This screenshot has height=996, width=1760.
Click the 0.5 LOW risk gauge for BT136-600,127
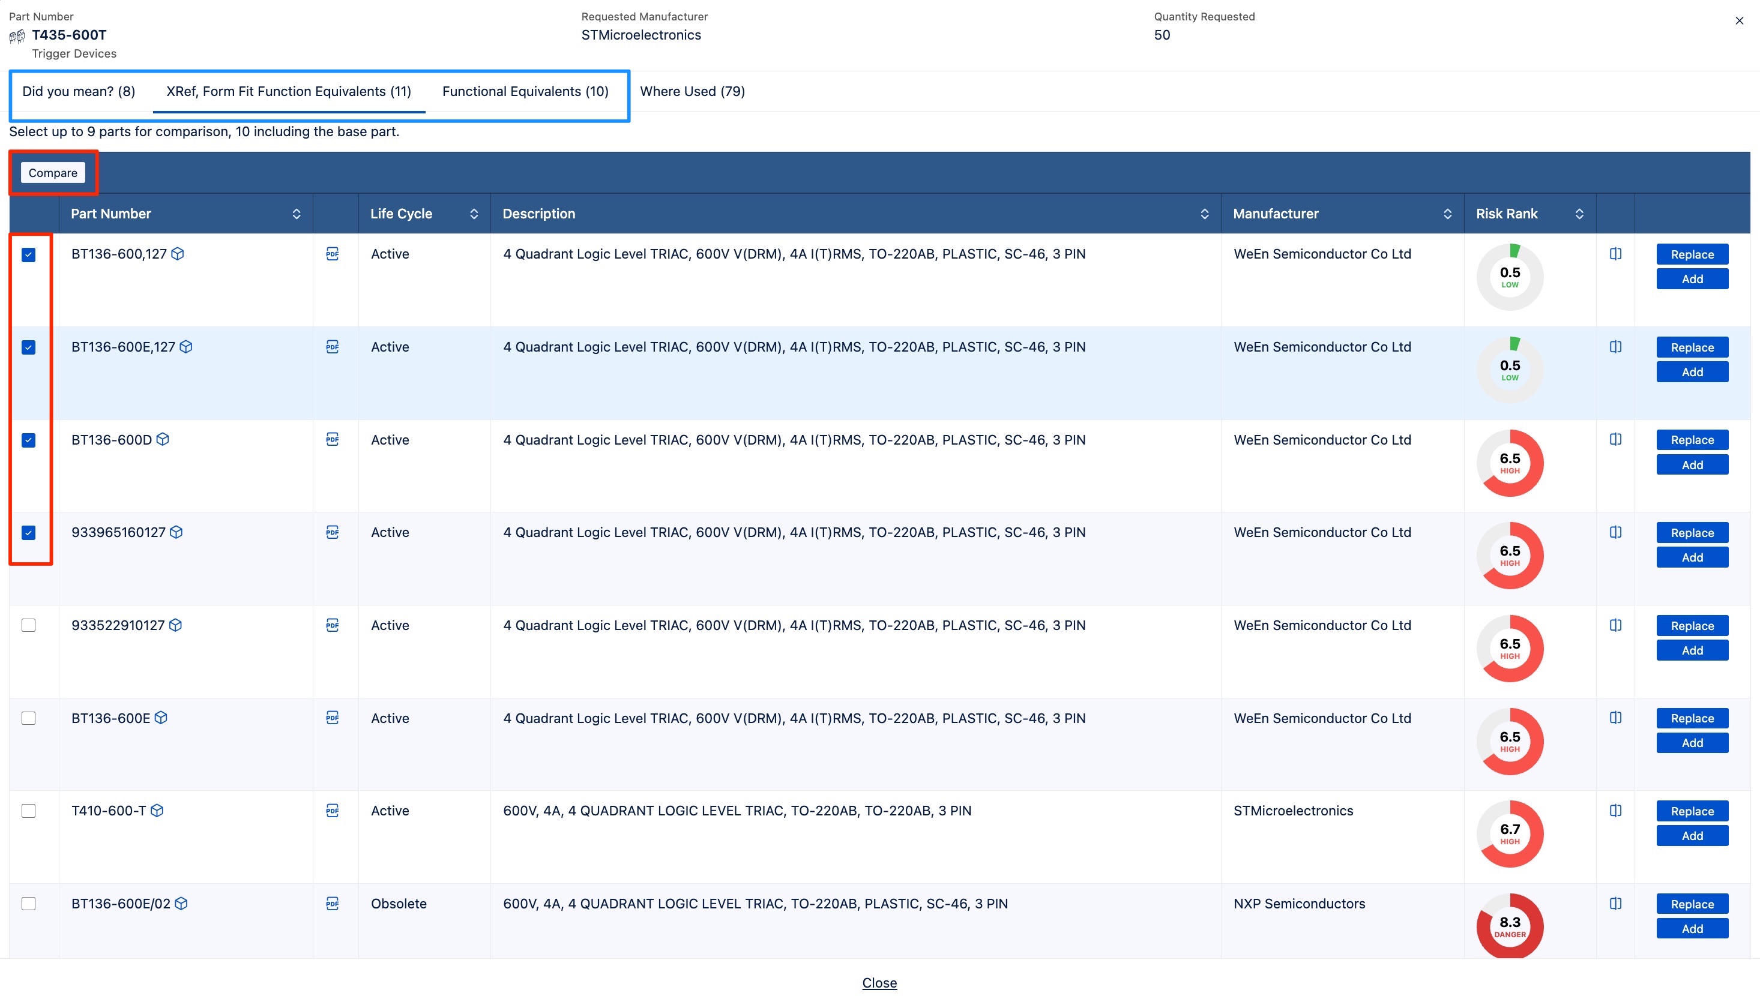[1510, 277]
